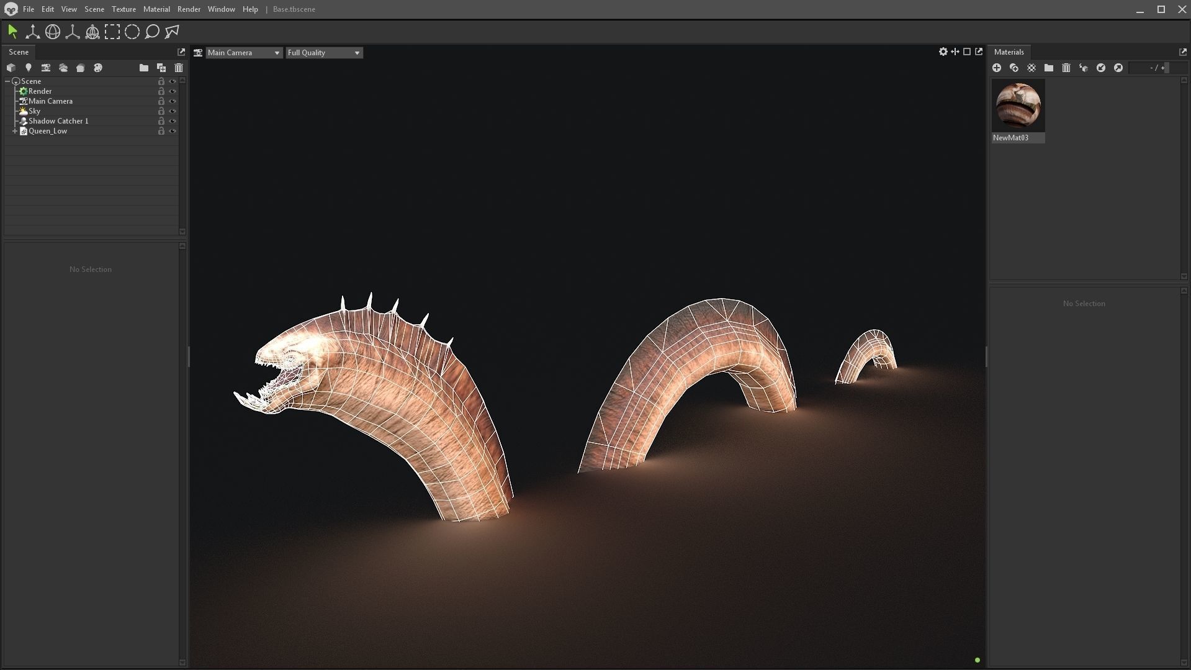Click the viewport square frame icon
The image size is (1191, 670).
point(967,52)
